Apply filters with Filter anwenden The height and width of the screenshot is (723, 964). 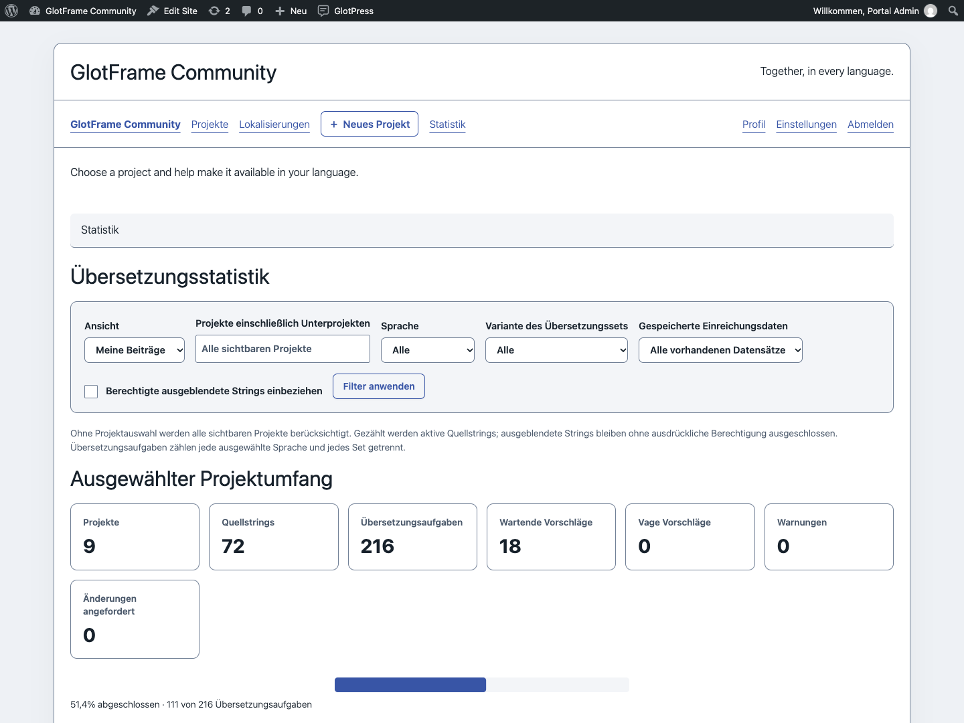point(379,386)
